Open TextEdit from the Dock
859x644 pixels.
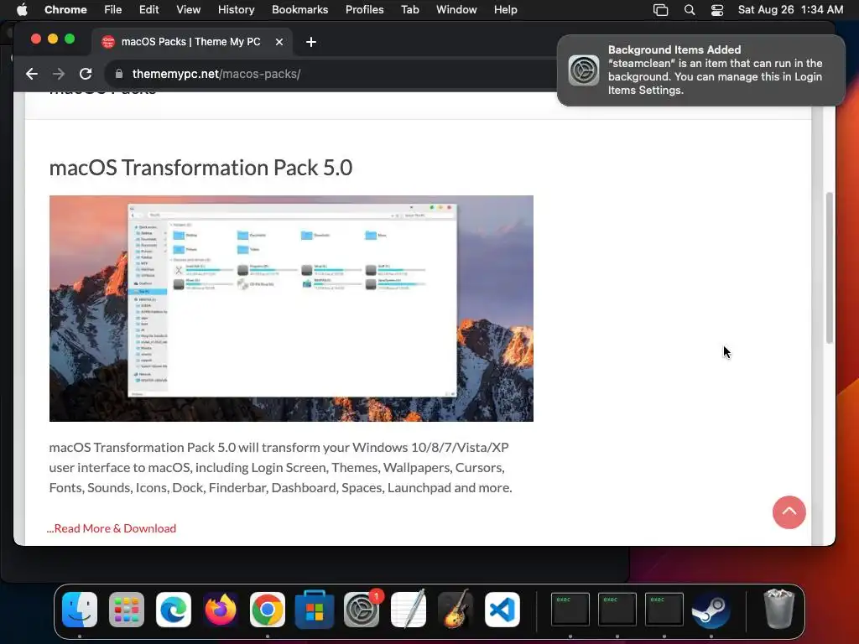pos(409,610)
